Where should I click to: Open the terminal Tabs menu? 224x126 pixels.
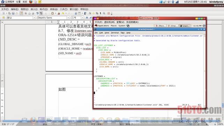(x=122, y=33)
